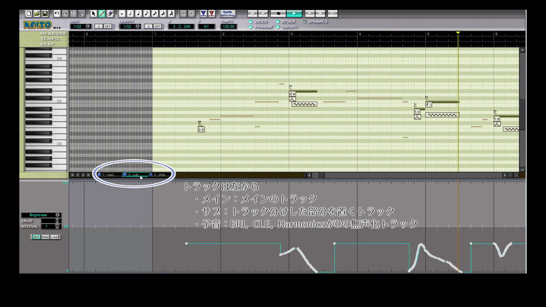Click the LENGTH OFF button
546x307 pixels.
[158, 27]
